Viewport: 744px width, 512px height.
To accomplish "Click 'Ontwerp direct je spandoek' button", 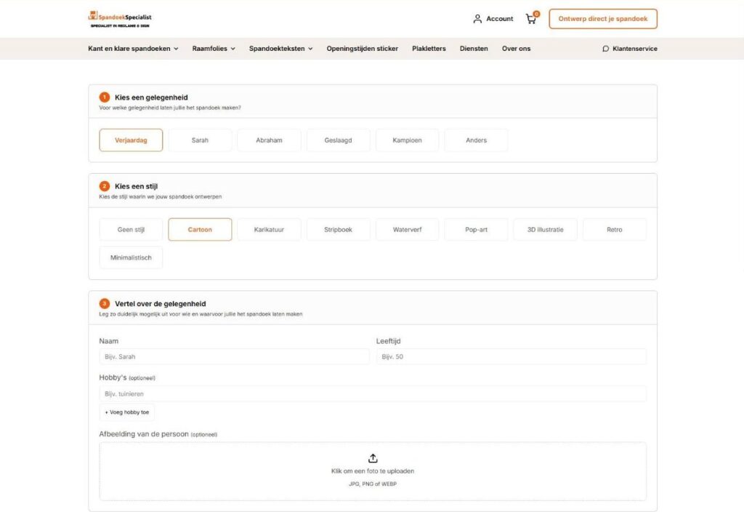I will [602, 19].
